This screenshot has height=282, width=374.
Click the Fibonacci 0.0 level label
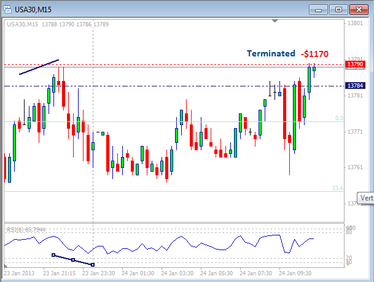339,118
